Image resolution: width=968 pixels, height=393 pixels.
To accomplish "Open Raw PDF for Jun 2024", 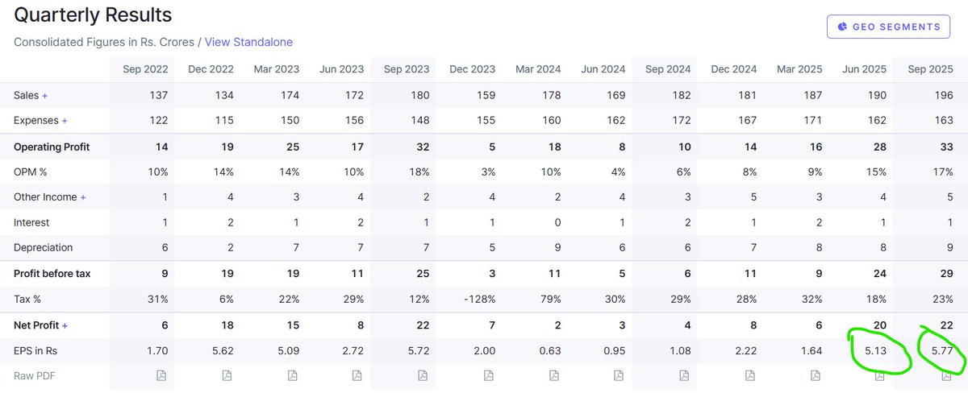I will pyautogui.click(x=619, y=376).
